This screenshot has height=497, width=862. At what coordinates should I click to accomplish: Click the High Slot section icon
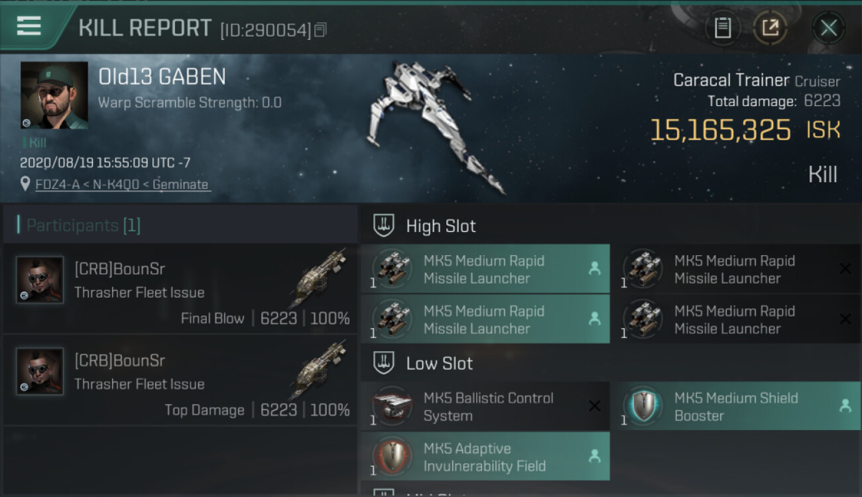(384, 225)
